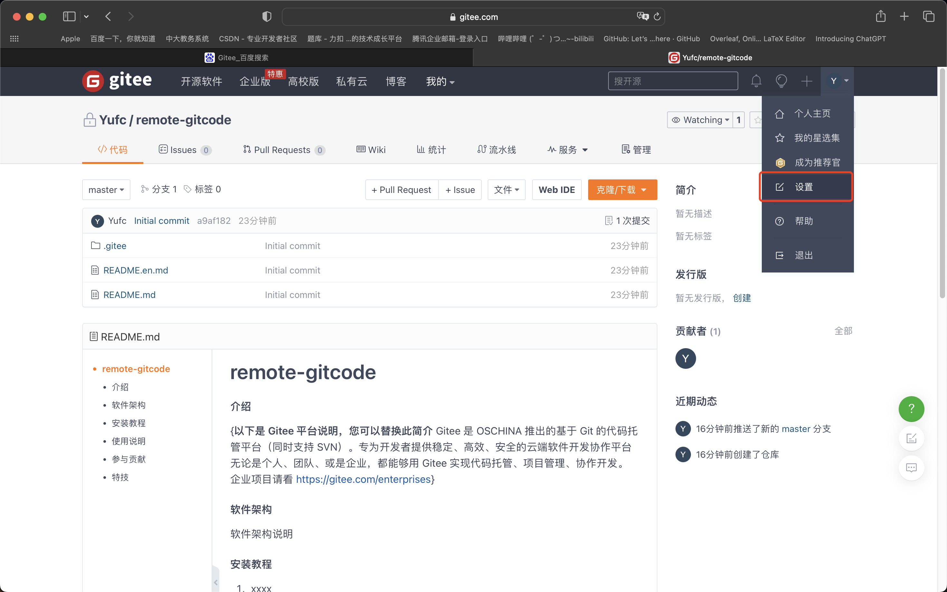Expand the master branch selector

click(x=106, y=190)
